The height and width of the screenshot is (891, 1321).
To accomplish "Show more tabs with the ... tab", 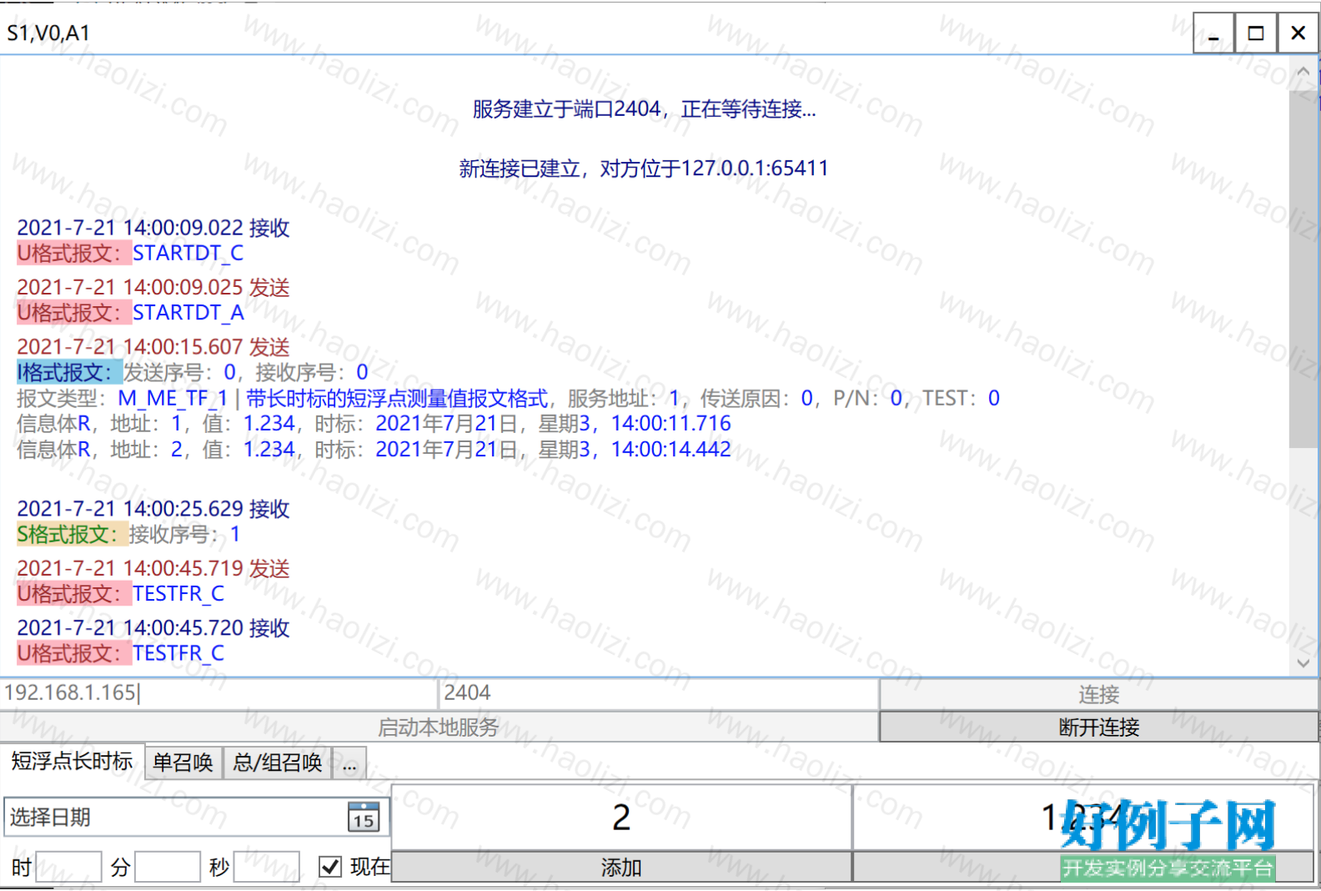I will point(349,763).
